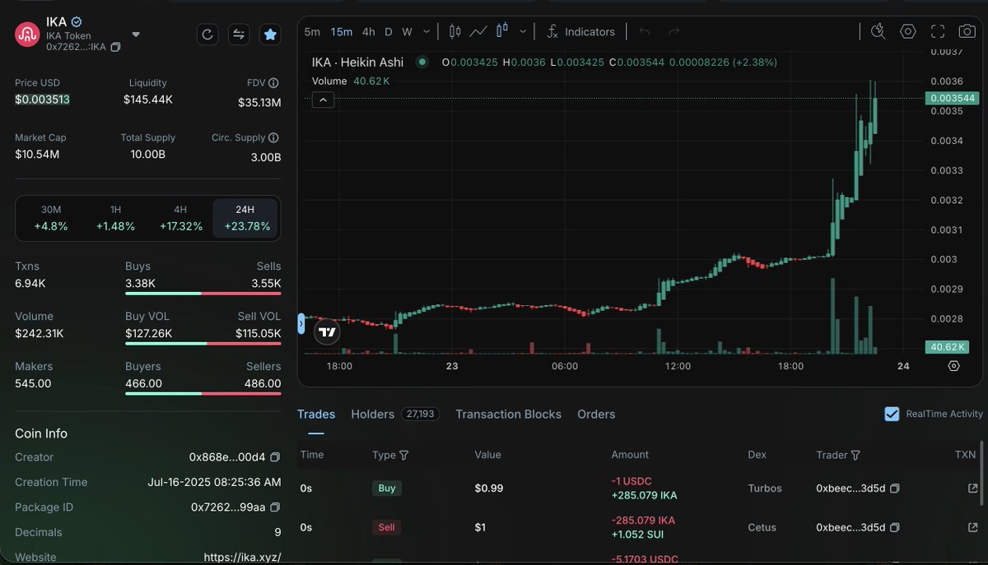Select Heikin Ashi hollow candles icon
The width and height of the screenshot is (988, 565).
point(503,31)
